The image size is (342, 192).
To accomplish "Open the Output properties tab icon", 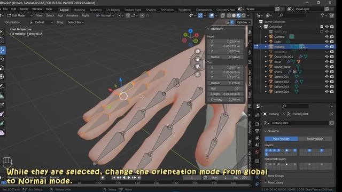I will pyautogui.click(x=257, y=131).
